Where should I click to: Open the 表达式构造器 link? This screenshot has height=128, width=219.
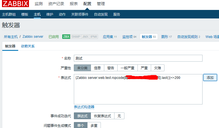tap(84, 107)
